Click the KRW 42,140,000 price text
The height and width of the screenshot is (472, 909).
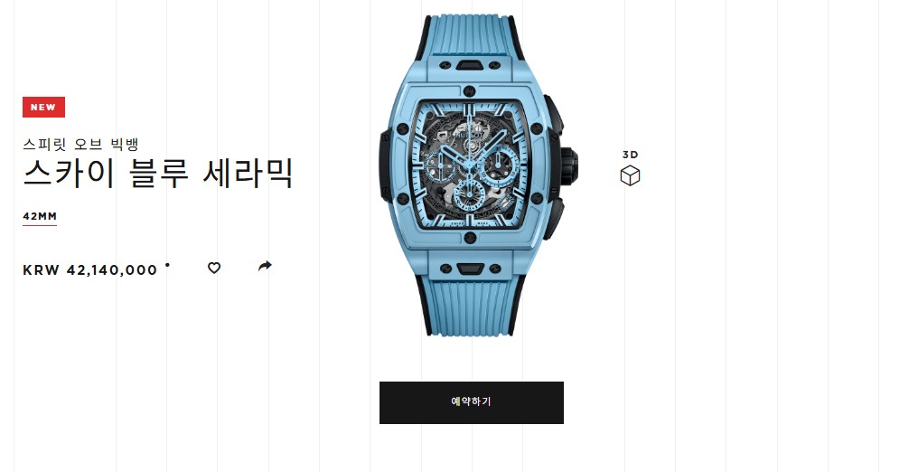click(x=89, y=270)
